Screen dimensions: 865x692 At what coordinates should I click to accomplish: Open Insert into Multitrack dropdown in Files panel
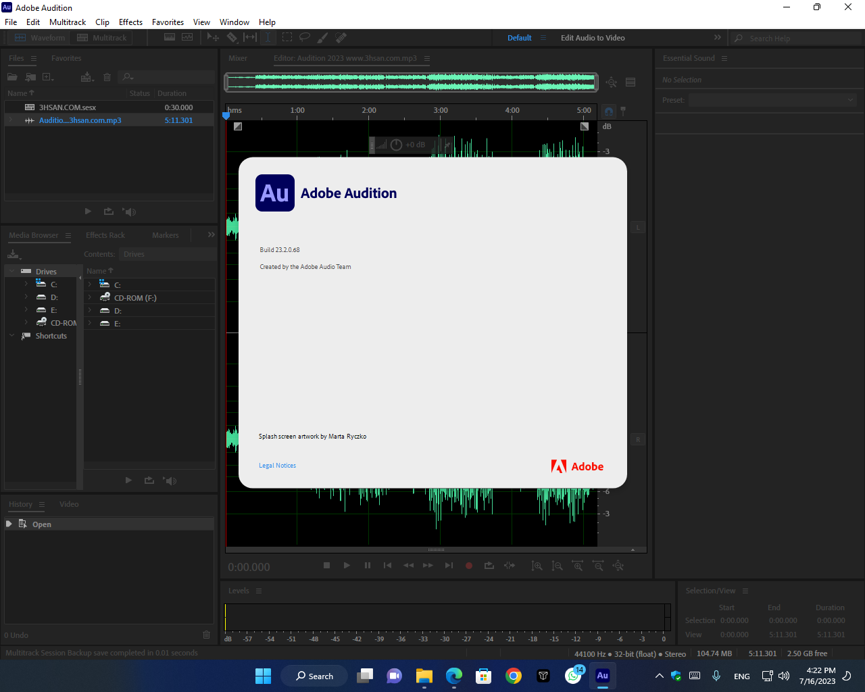pos(87,77)
